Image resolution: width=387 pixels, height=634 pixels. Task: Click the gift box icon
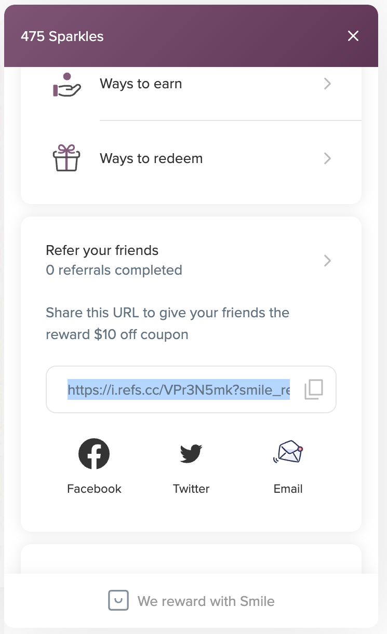67,158
